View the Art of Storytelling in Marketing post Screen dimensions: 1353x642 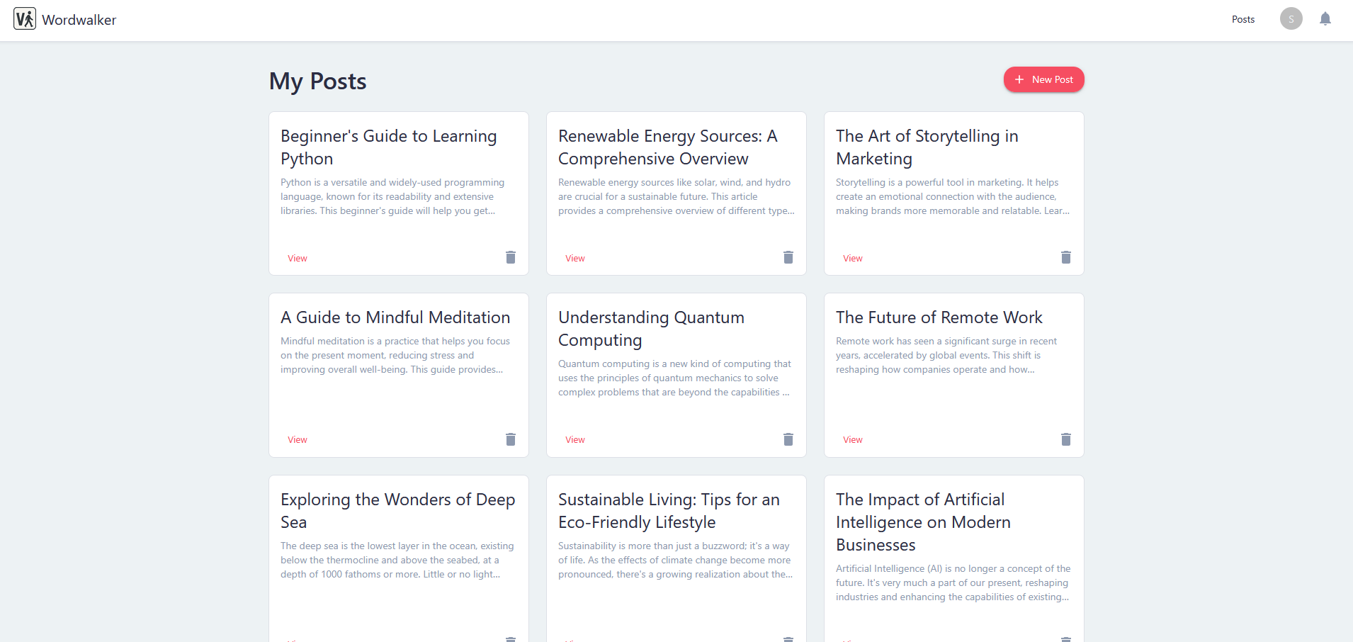point(853,259)
